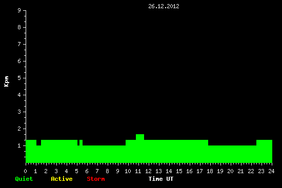Click the x-axis label 12
The width and height of the screenshot is (282, 188).
(x=148, y=171)
